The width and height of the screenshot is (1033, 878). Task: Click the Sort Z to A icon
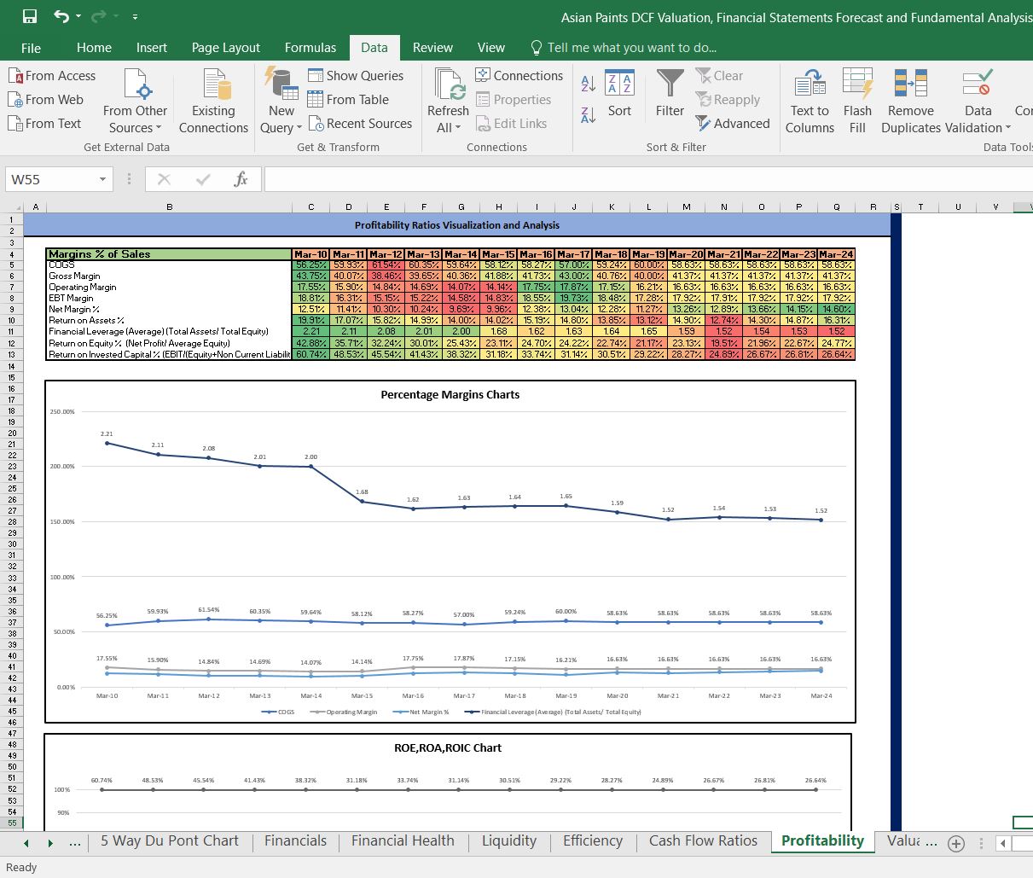(588, 115)
